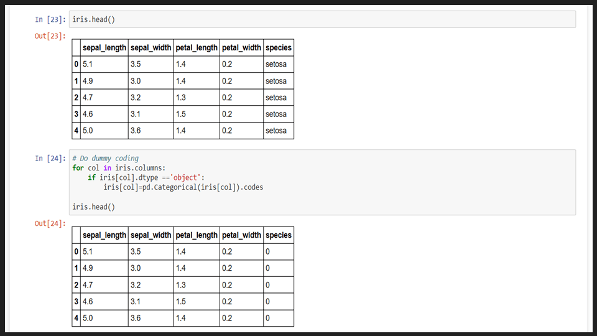Image resolution: width=597 pixels, height=336 pixels.
Task: Click species code 0 in Out[24] row 3
Action: click(x=267, y=301)
